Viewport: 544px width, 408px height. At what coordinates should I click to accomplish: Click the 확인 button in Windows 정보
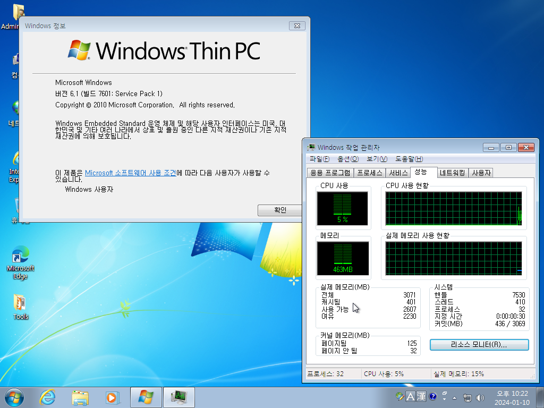click(280, 210)
